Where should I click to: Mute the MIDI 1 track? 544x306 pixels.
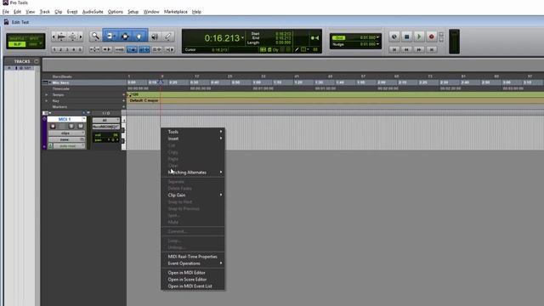[81, 127]
